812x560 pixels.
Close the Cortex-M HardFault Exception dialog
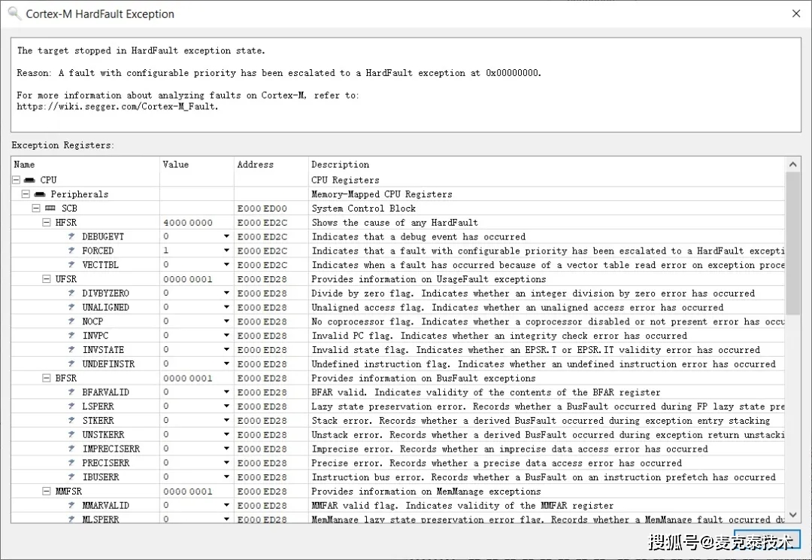(x=796, y=14)
